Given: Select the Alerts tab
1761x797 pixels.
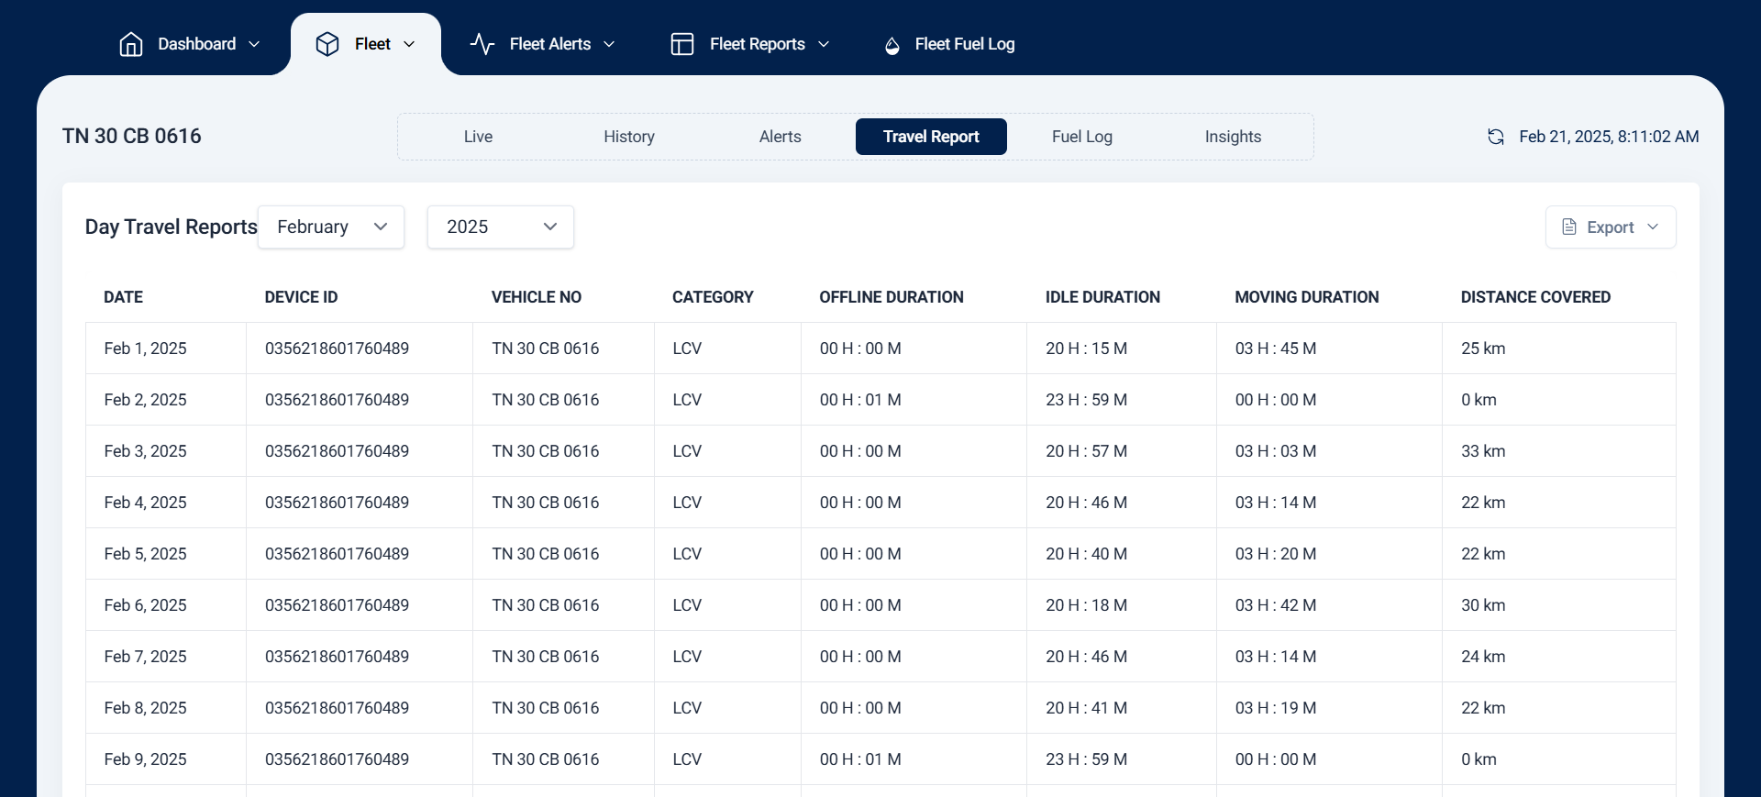Looking at the screenshot, I should pos(780,137).
